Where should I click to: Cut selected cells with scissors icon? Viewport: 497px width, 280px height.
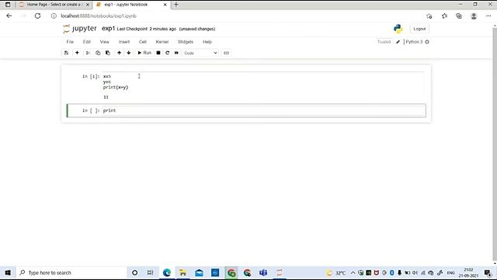tap(88, 53)
